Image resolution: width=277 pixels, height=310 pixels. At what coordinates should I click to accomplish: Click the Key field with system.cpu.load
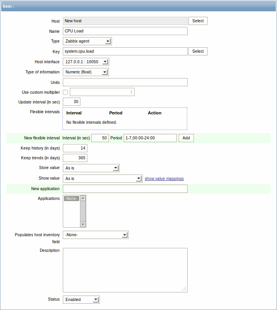[x=125, y=51]
